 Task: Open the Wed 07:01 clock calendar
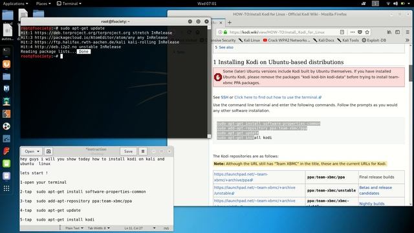tap(207, 3)
